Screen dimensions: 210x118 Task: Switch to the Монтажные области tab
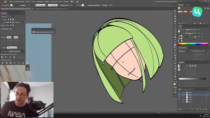[x=189, y=89]
